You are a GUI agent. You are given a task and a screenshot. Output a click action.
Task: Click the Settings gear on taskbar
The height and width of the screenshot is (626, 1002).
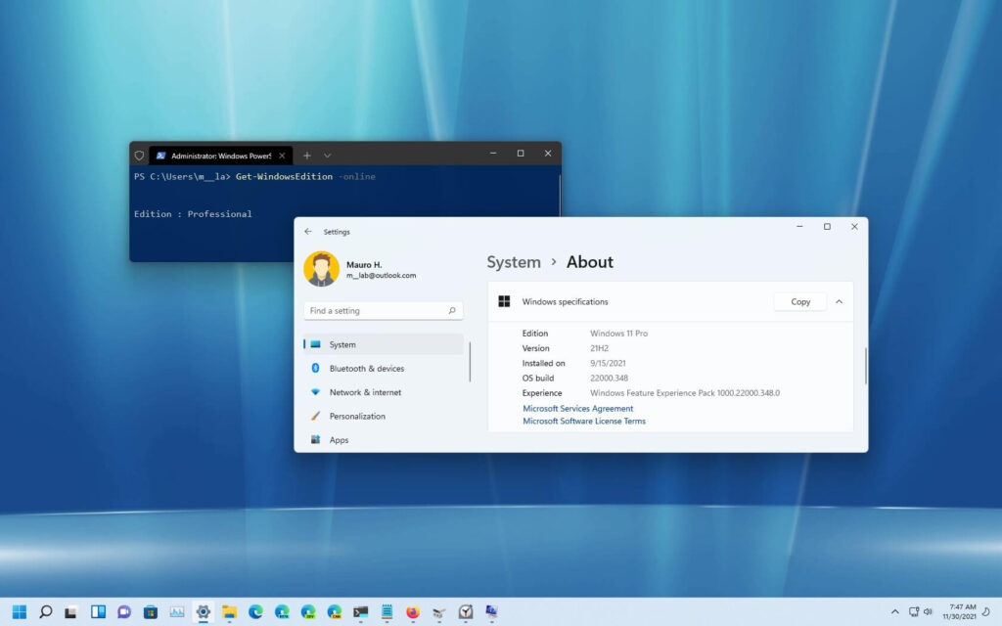(x=204, y=612)
